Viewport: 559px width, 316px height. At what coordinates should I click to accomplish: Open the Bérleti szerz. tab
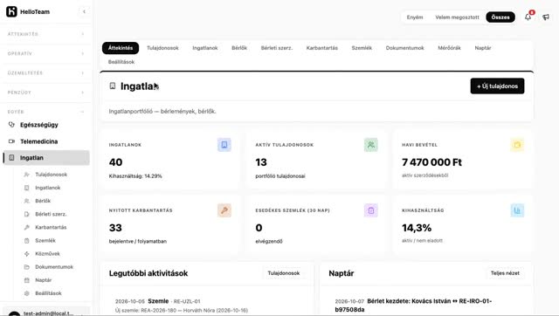coord(277,48)
